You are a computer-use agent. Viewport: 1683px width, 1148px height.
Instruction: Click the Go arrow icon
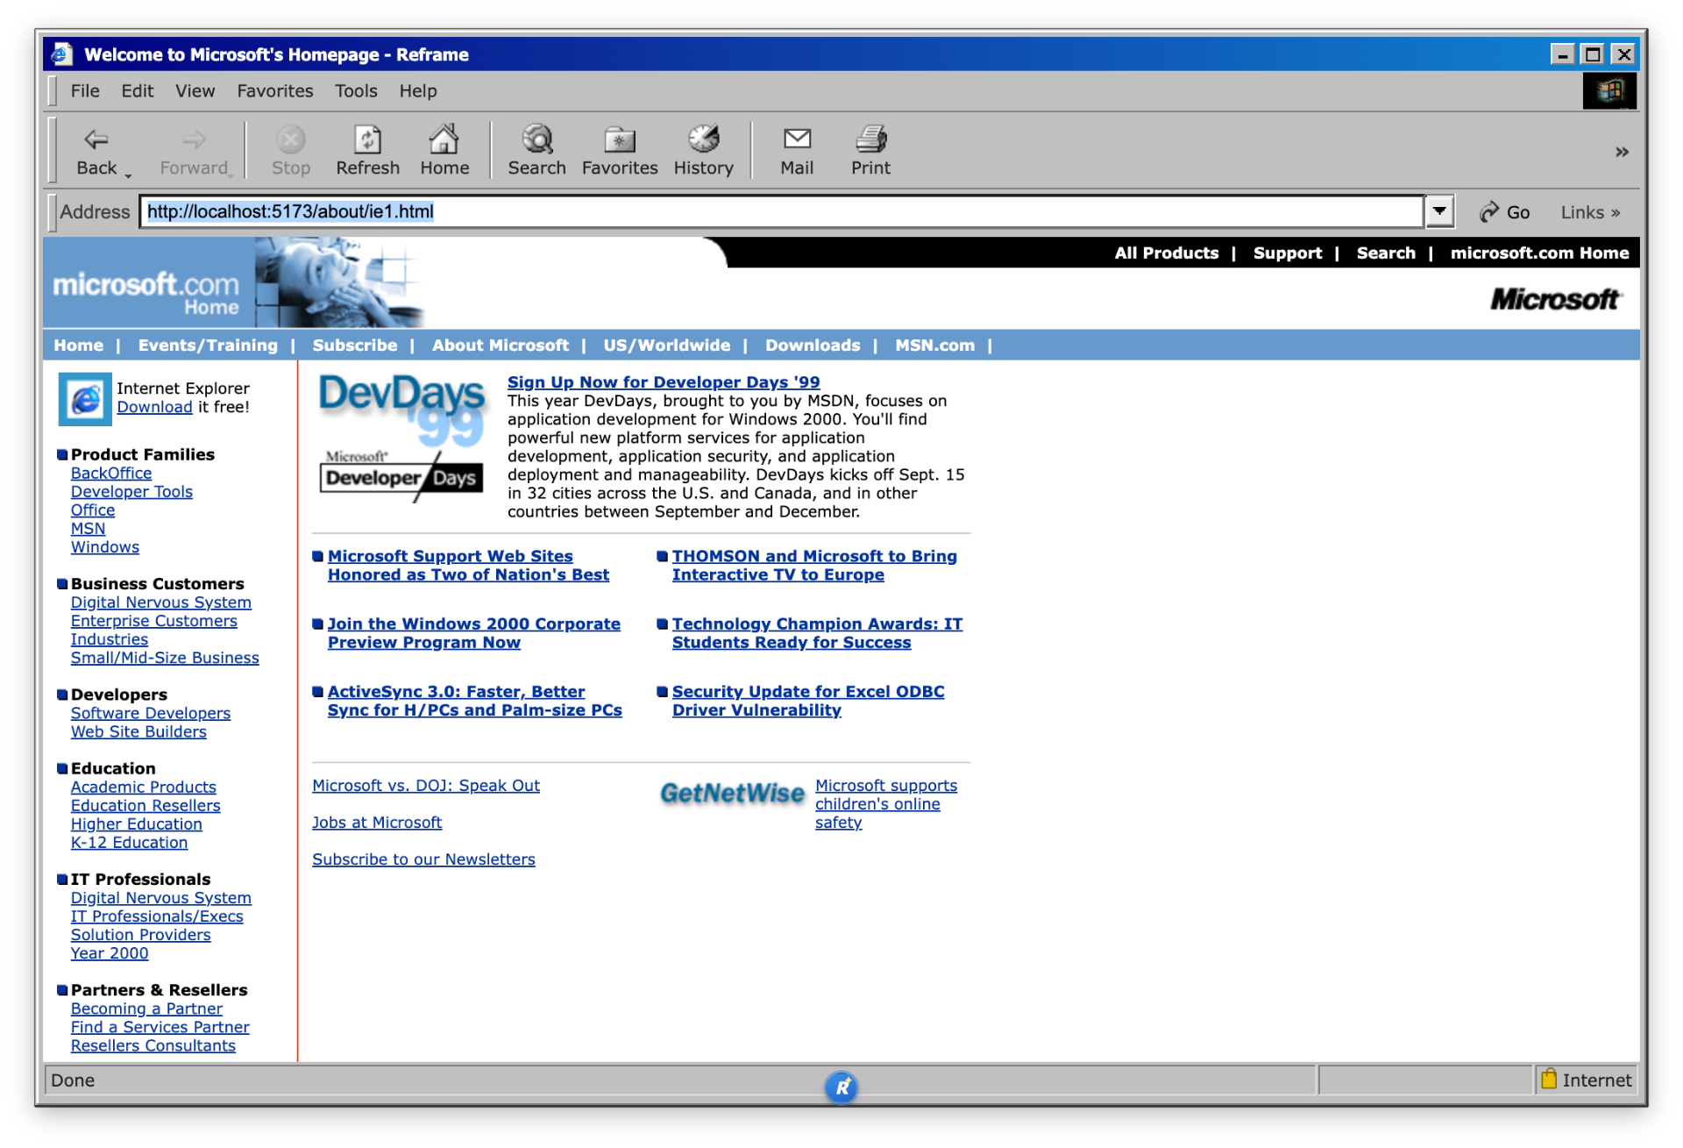point(1488,212)
